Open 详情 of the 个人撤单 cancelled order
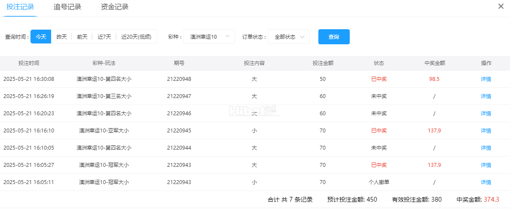The width and height of the screenshot is (510, 221). 486,182
